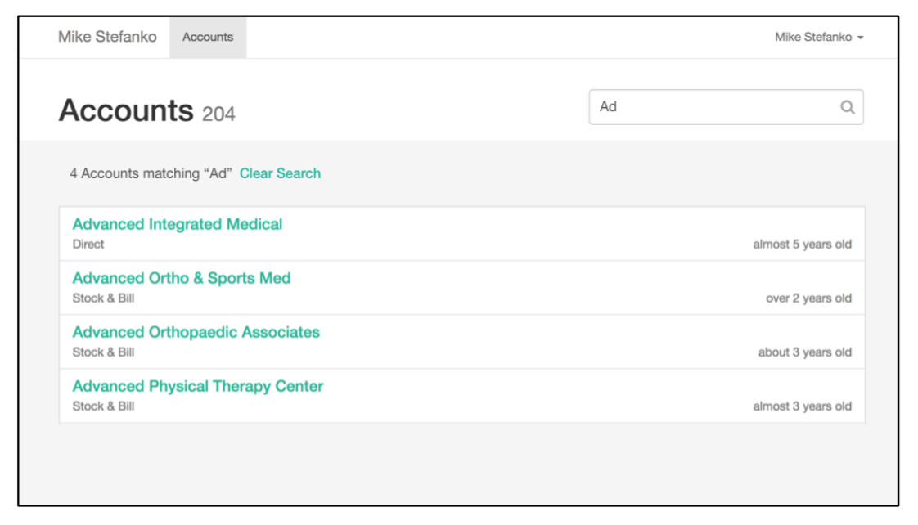Click the Mike Stefanko brand link
The width and height of the screenshot is (918, 525).
pyautogui.click(x=107, y=37)
